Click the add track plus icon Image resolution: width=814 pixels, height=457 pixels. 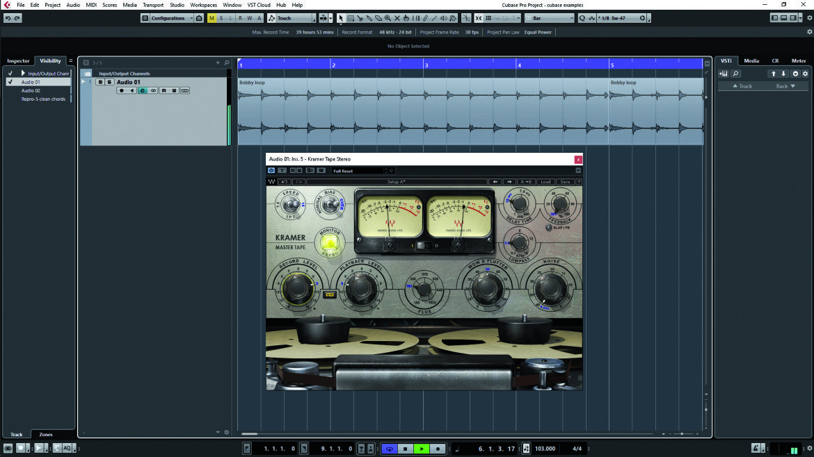(x=218, y=63)
